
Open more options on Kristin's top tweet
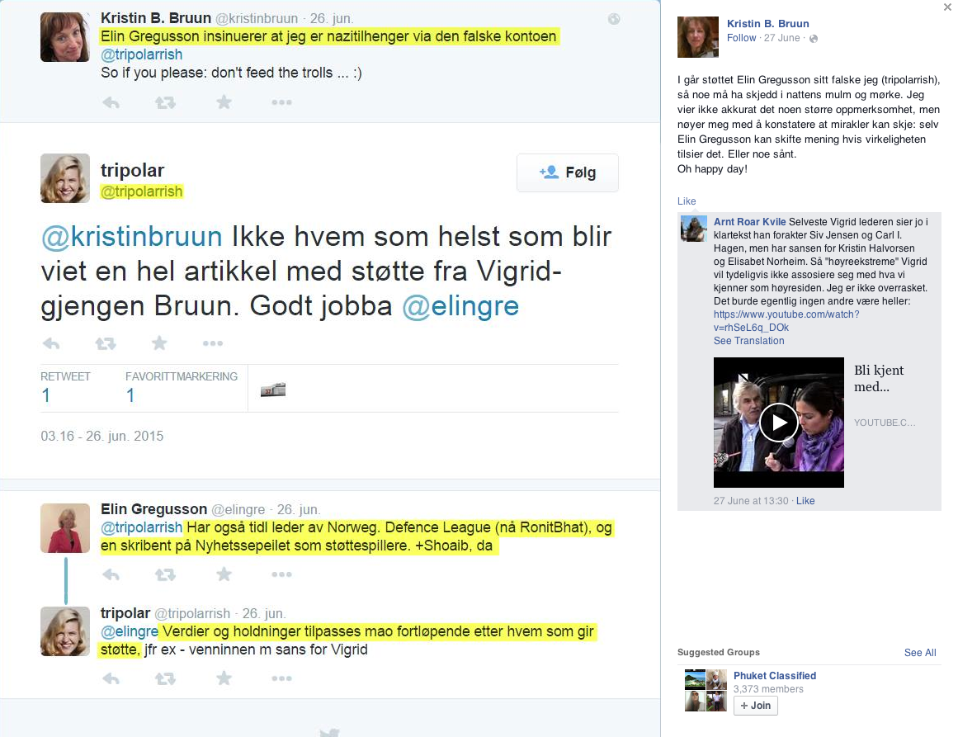pyautogui.click(x=281, y=102)
